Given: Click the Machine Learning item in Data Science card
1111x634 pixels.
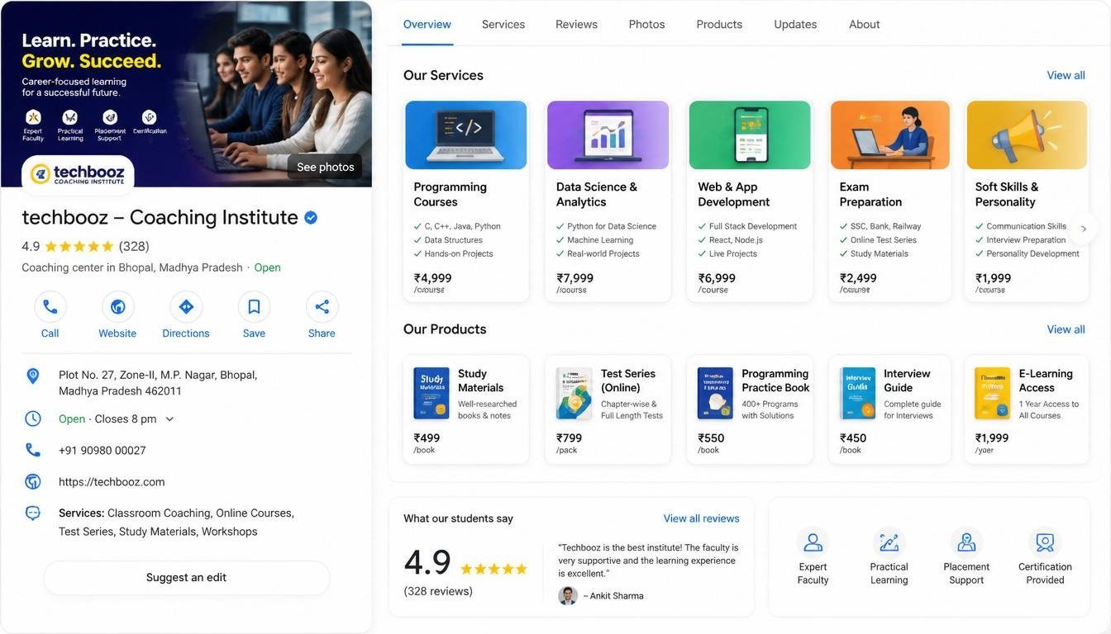Looking at the screenshot, I should coord(600,240).
